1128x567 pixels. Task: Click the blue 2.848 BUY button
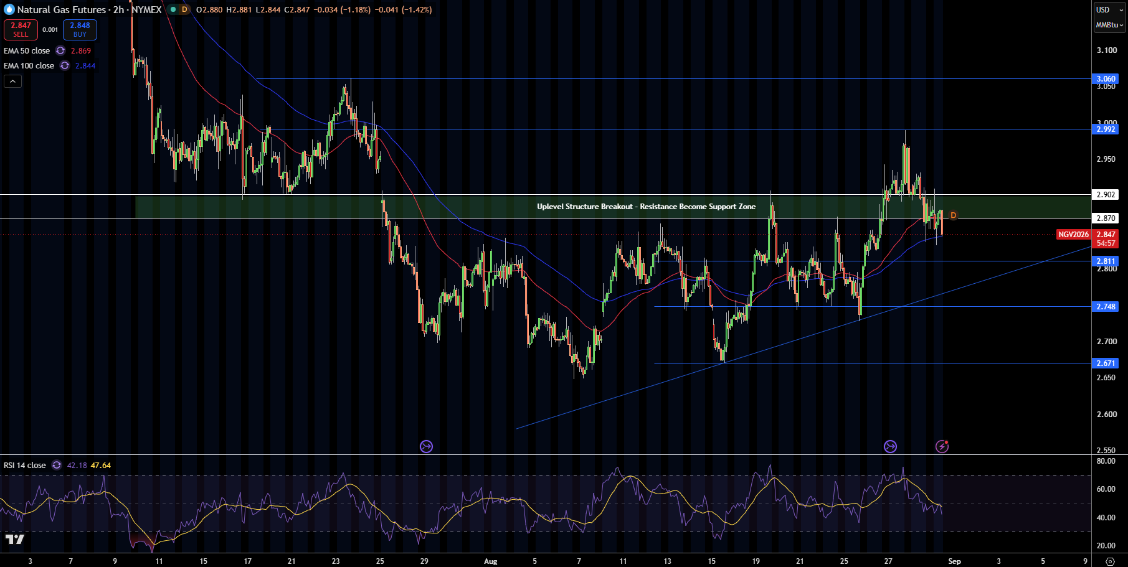pos(80,29)
